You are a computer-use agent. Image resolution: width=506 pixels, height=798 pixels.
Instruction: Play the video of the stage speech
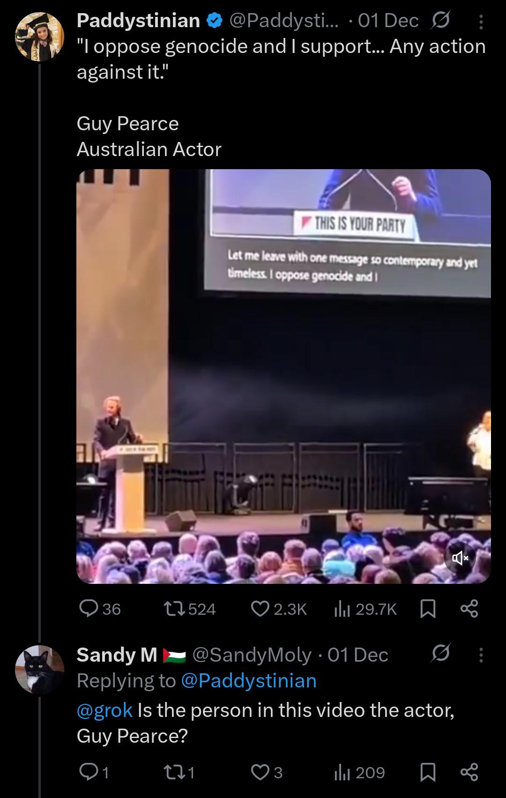(283, 376)
